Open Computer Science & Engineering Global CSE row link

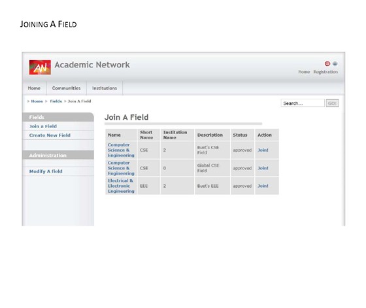121,168
